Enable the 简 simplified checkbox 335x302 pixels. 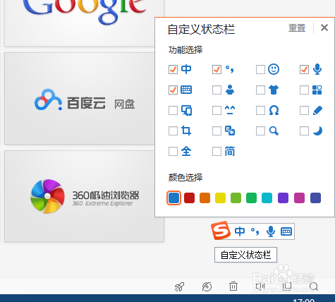tap(217, 152)
